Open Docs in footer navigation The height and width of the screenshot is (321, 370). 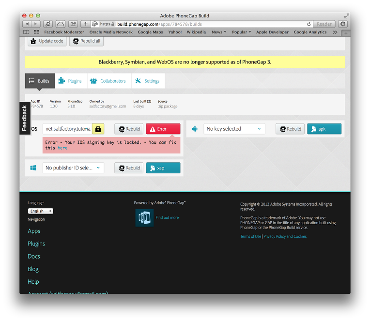click(34, 257)
